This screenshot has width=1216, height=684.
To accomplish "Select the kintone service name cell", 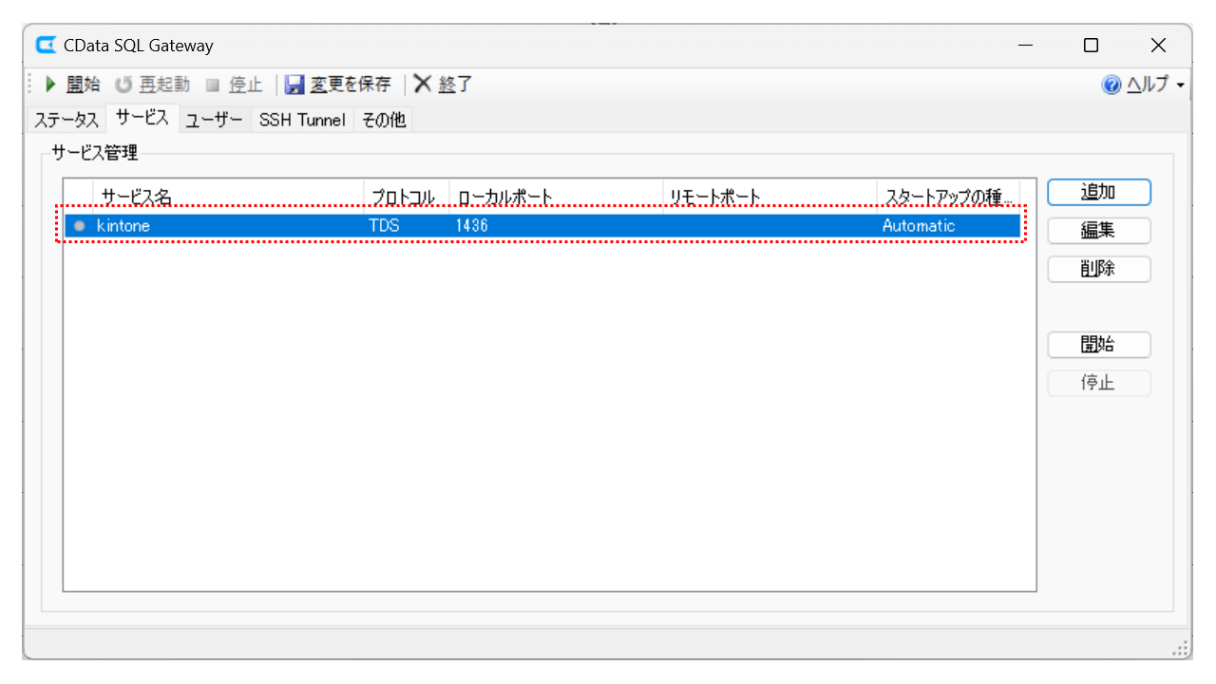I will [x=123, y=226].
